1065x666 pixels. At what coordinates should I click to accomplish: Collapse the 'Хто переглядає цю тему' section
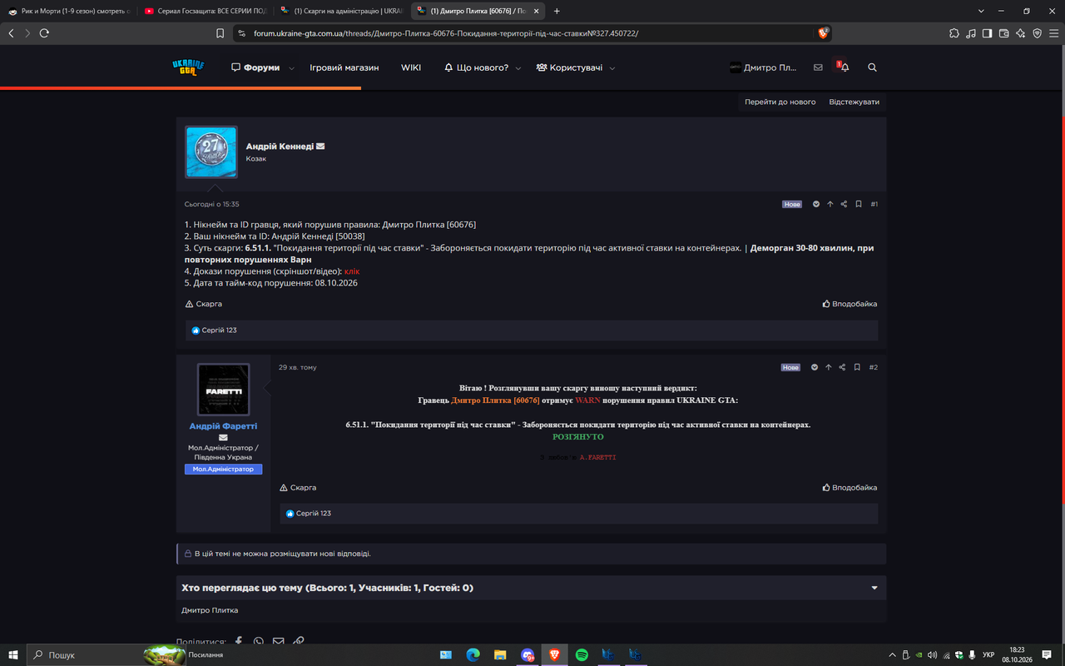[x=874, y=588]
